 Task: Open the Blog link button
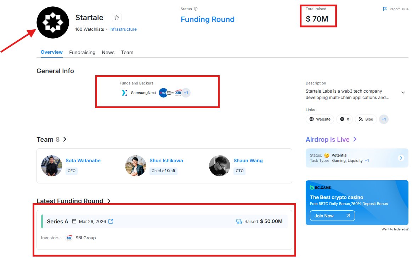tap(366, 119)
